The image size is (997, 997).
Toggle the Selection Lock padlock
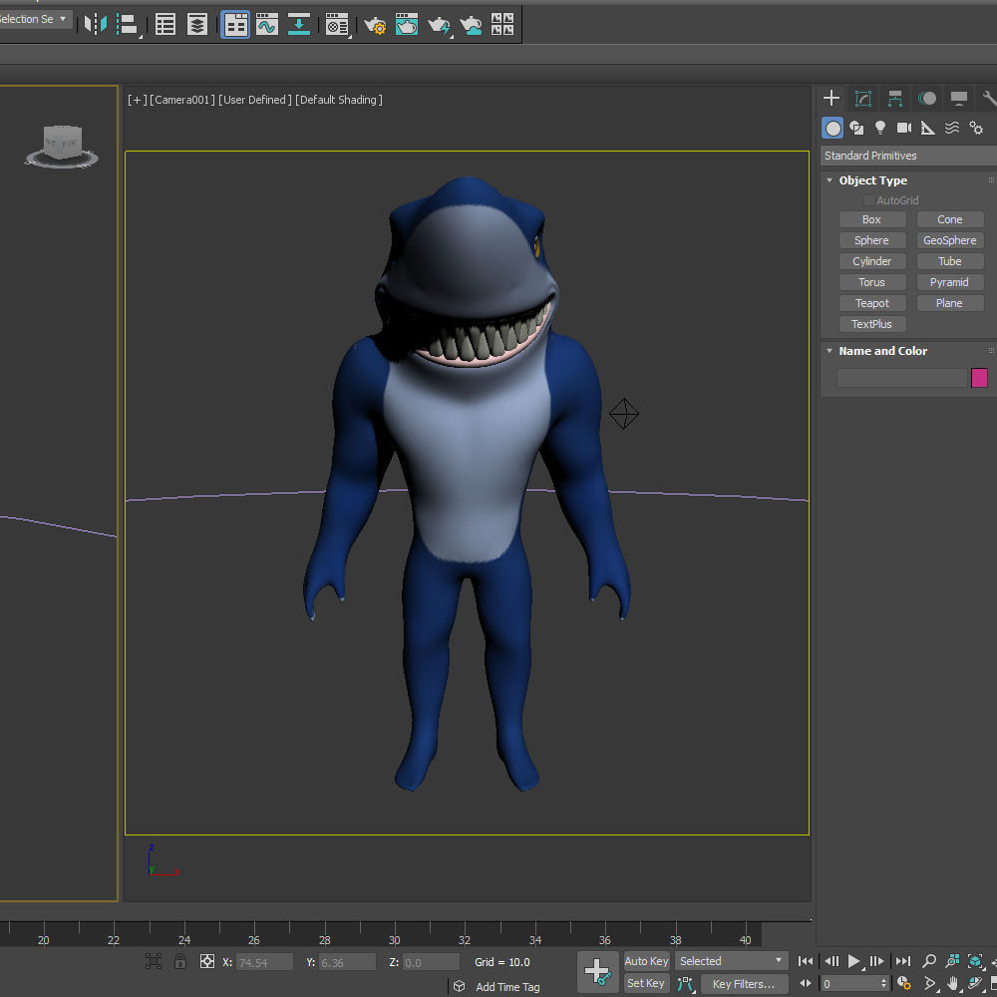(180, 961)
